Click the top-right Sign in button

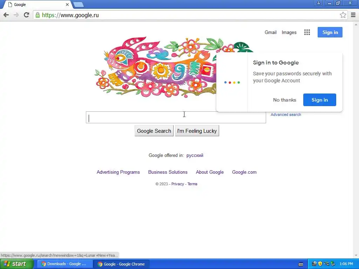point(330,32)
